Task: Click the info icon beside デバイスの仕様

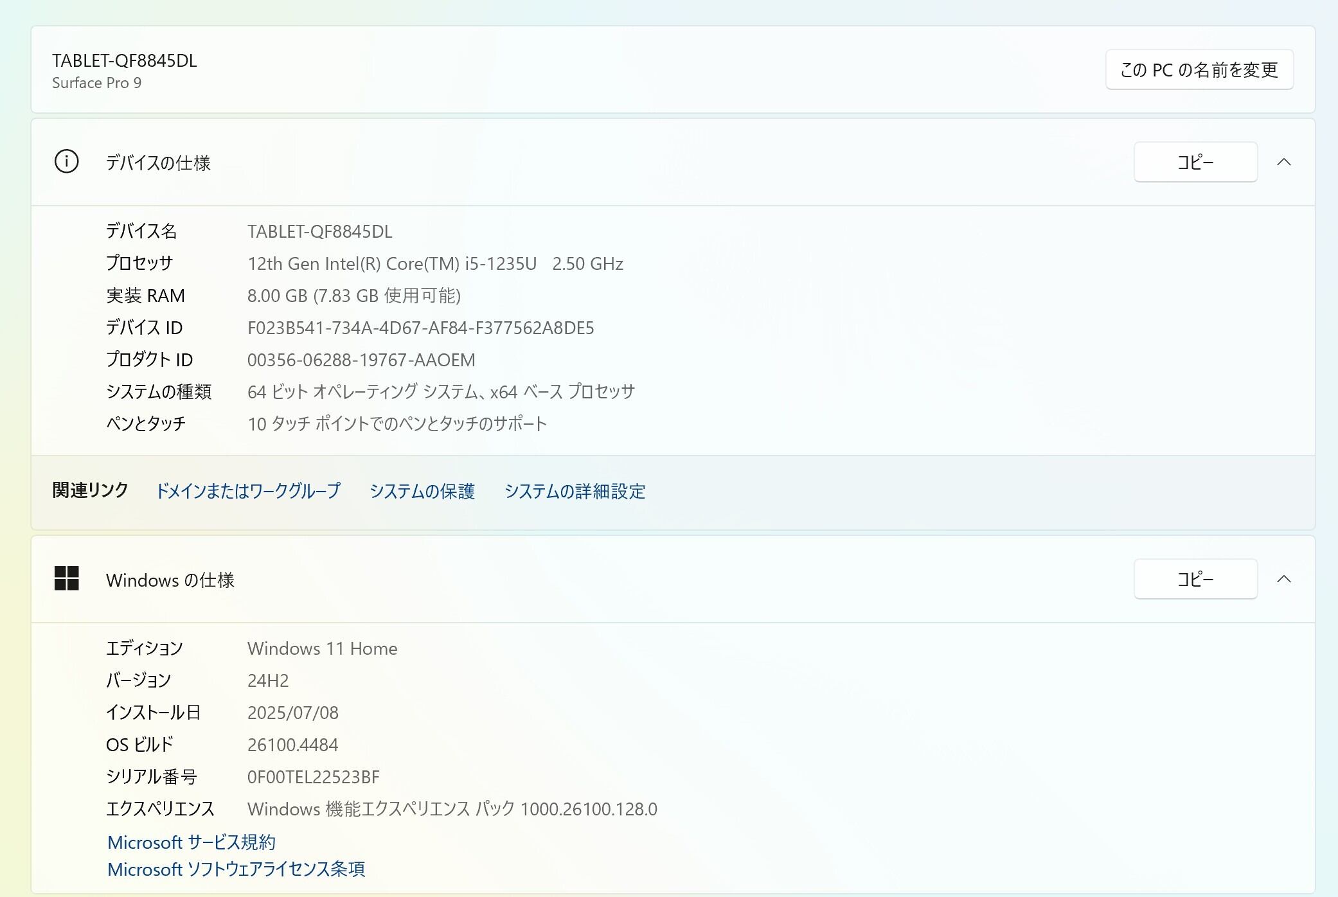Action: click(66, 161)
